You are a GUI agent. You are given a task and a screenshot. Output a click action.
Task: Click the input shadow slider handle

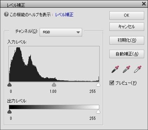pyautogui.click(x=9, y=84)
